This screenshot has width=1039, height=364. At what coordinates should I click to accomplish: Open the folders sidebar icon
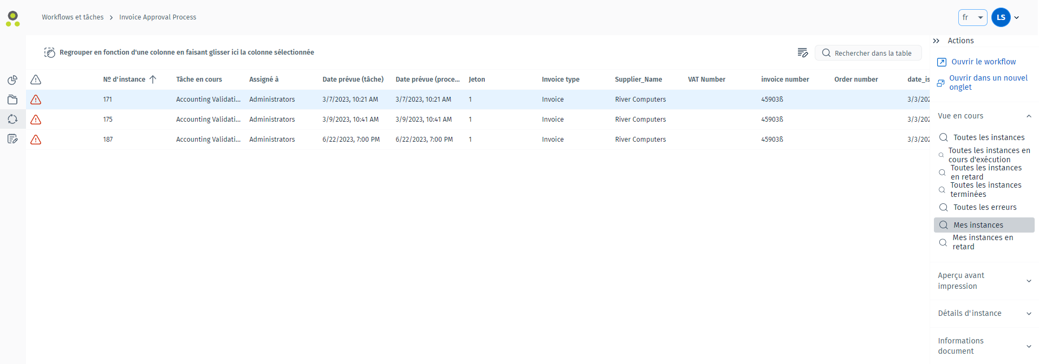tap(12, 100)
